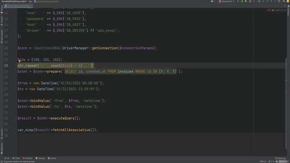Click the prepare method on line 24

pos(54,72)
